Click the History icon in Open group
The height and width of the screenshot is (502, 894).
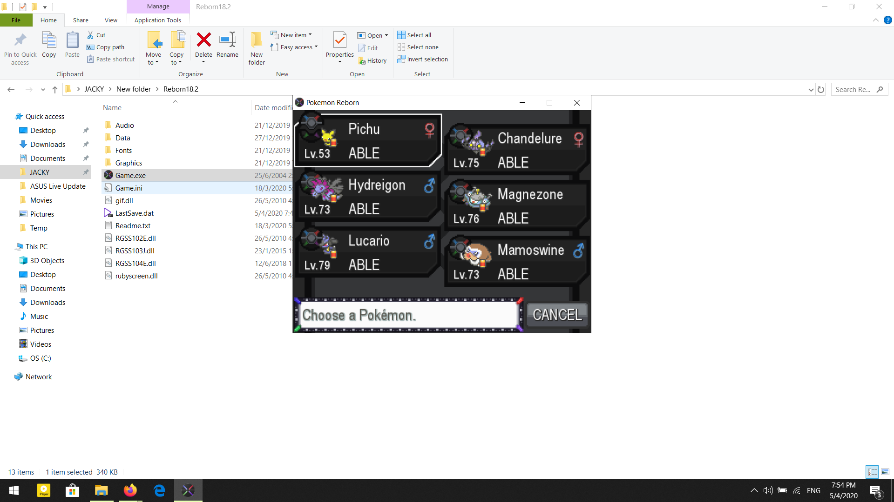coord(362,61)
